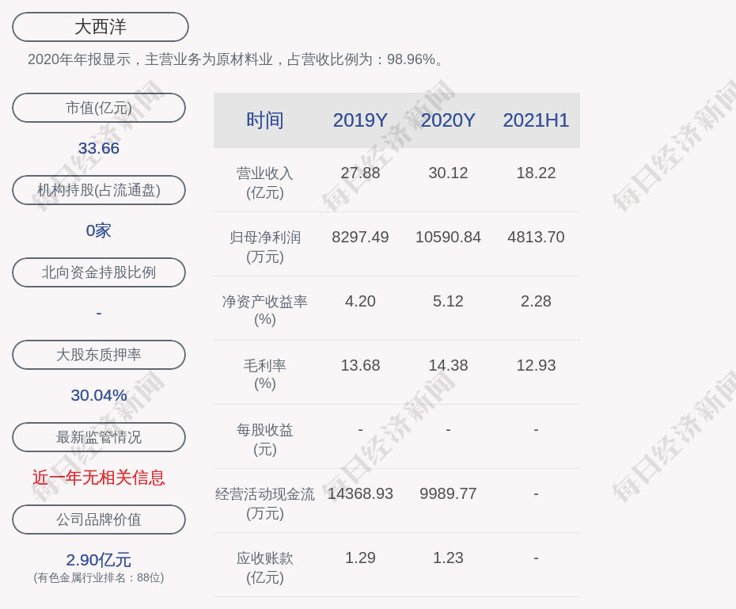Select the 经营活动现金流 dash under 2021H1

536,494
